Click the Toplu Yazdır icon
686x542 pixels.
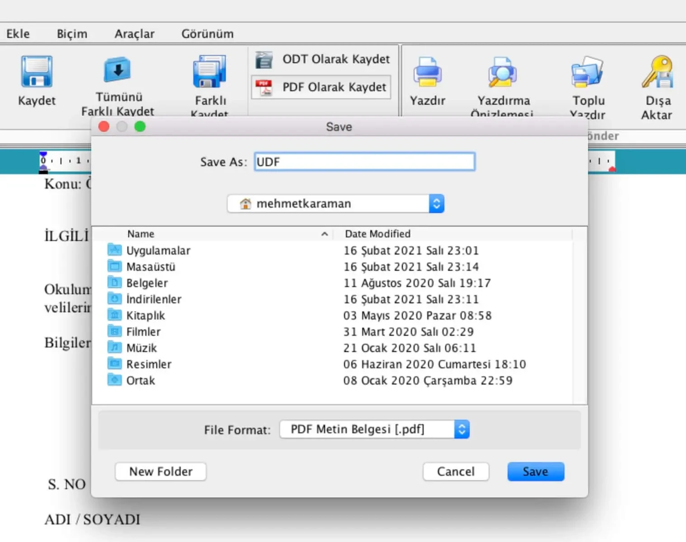(588, 72)
